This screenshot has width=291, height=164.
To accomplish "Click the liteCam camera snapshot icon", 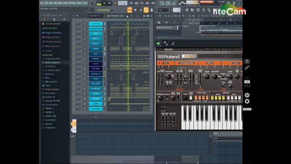I will [247, 61].
